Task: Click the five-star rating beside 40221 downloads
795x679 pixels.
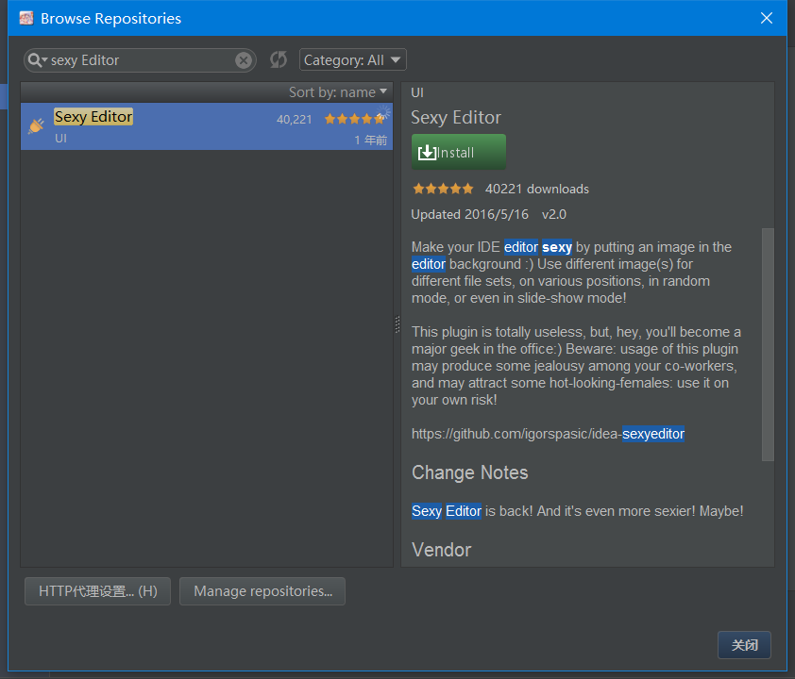Action: tap(443, 189)
